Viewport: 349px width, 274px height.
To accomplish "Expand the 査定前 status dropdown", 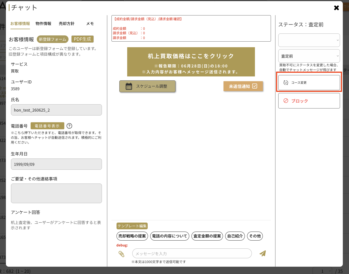I will 309,56.
